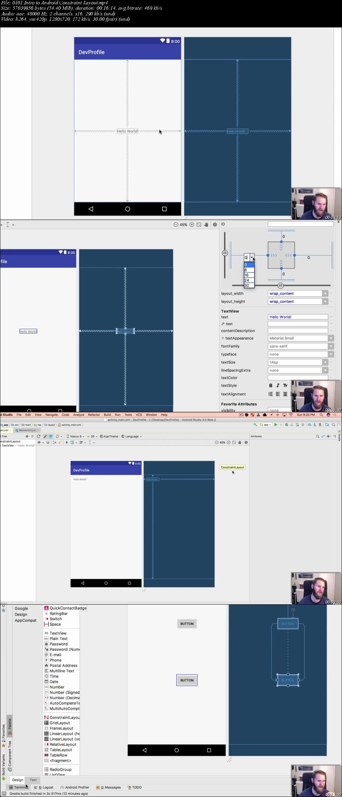Screen dimensions: 342x797
Task: Adjust the horizontal bias slider at 49
Action: (x=281, y=285)
